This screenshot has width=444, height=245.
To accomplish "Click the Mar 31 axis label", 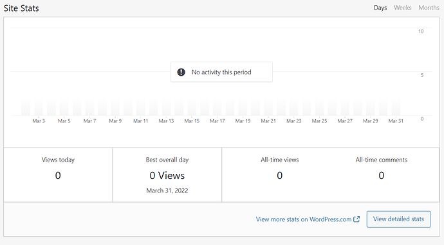I will (396, 121).
